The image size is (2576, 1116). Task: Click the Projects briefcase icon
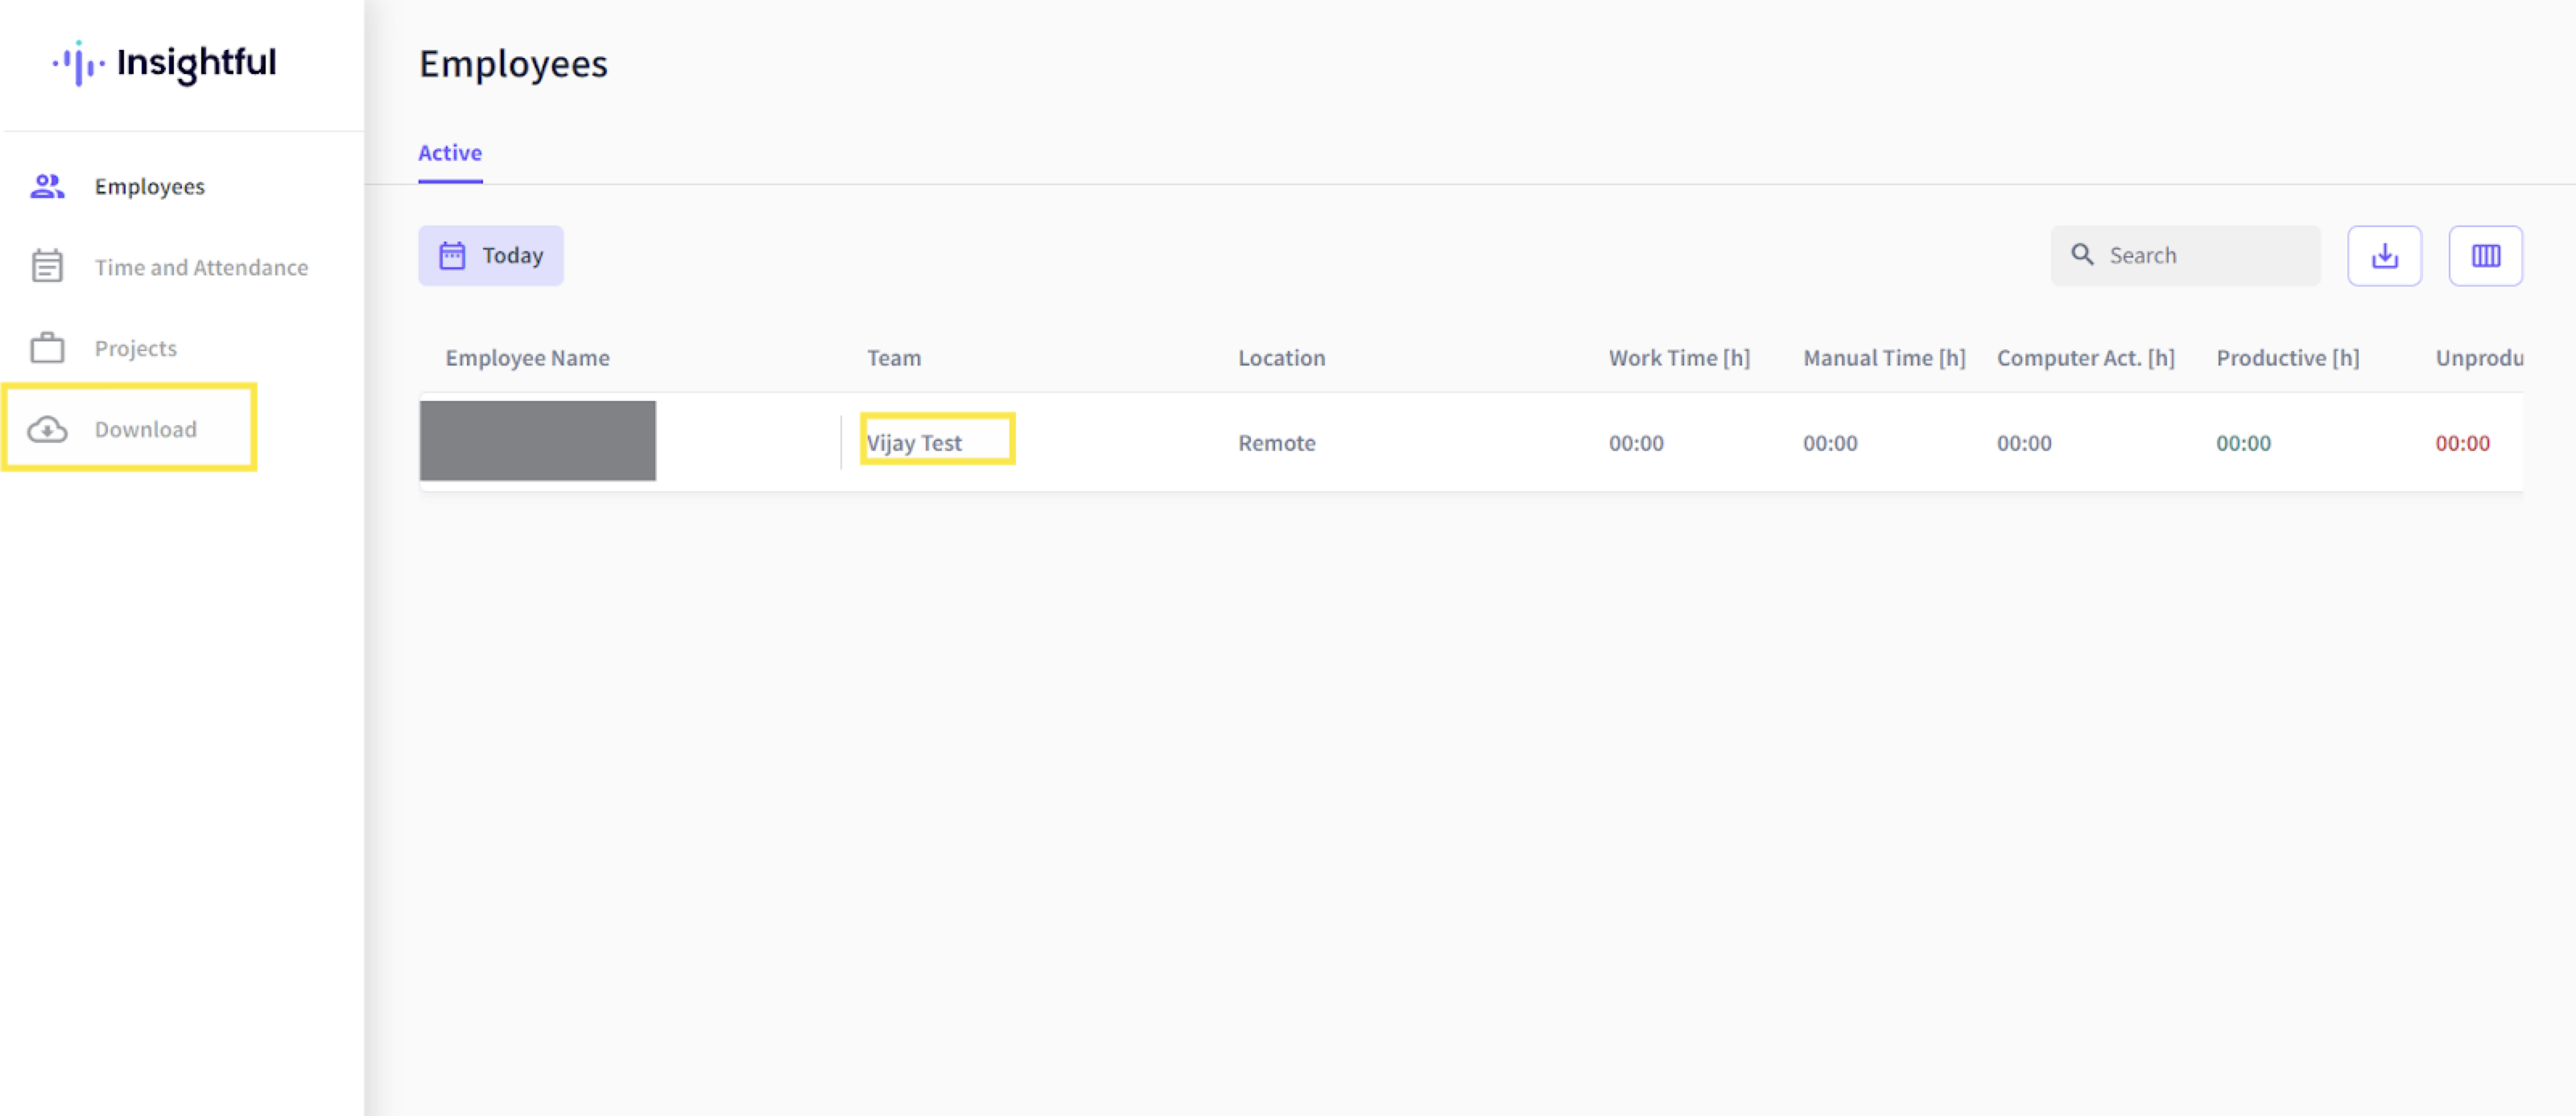coord(47,348)
